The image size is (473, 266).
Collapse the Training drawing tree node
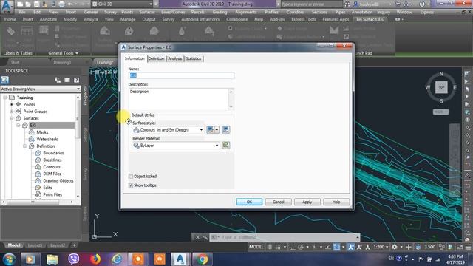point(5,98)
